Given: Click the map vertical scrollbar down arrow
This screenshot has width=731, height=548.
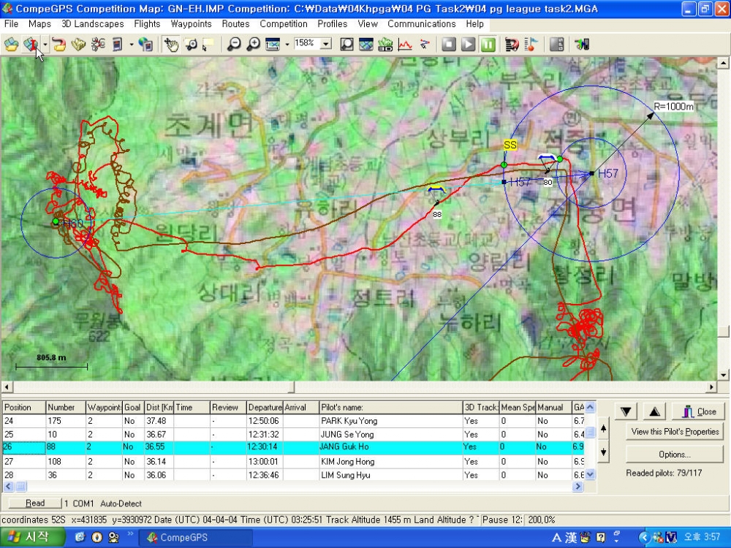Looking at the screenshot, I should pyautogui.click(x=723, y=375).
